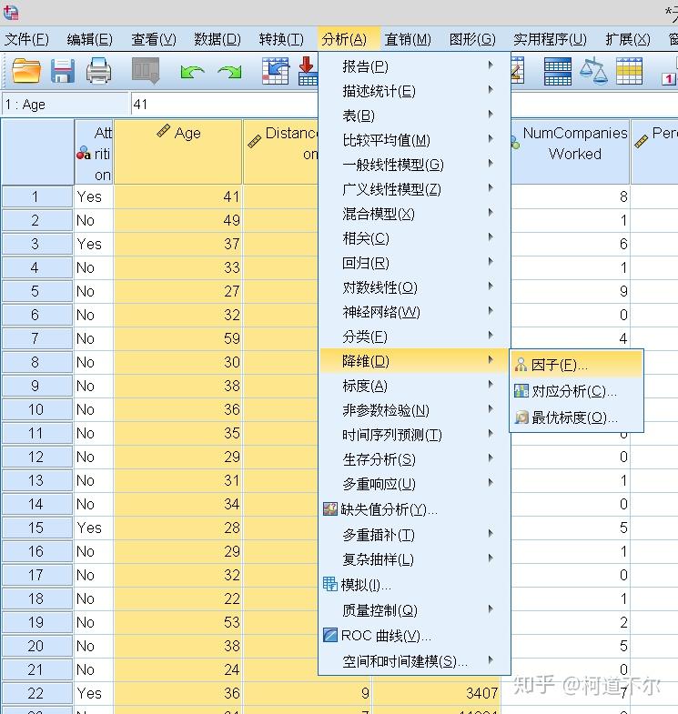
Task: Expand the 标度(A) submenu
Action: pyautogui.click(x=414, y=387)
